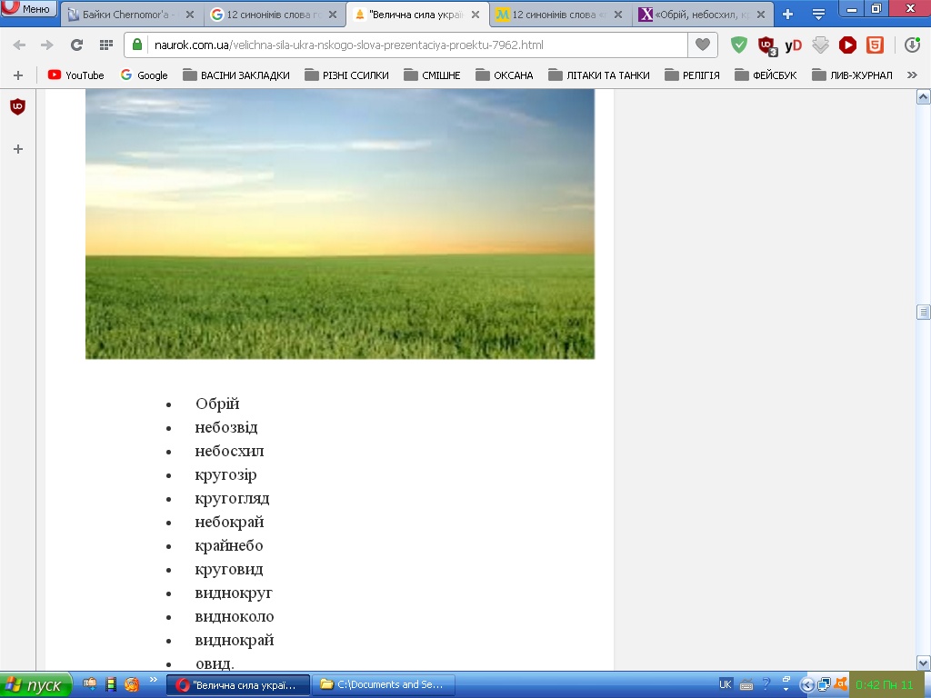931x698 pixels.
Task: Expand РЕЛІГІЯ bookmark folder
Action: pyautogui.click(x=692, y=75)
